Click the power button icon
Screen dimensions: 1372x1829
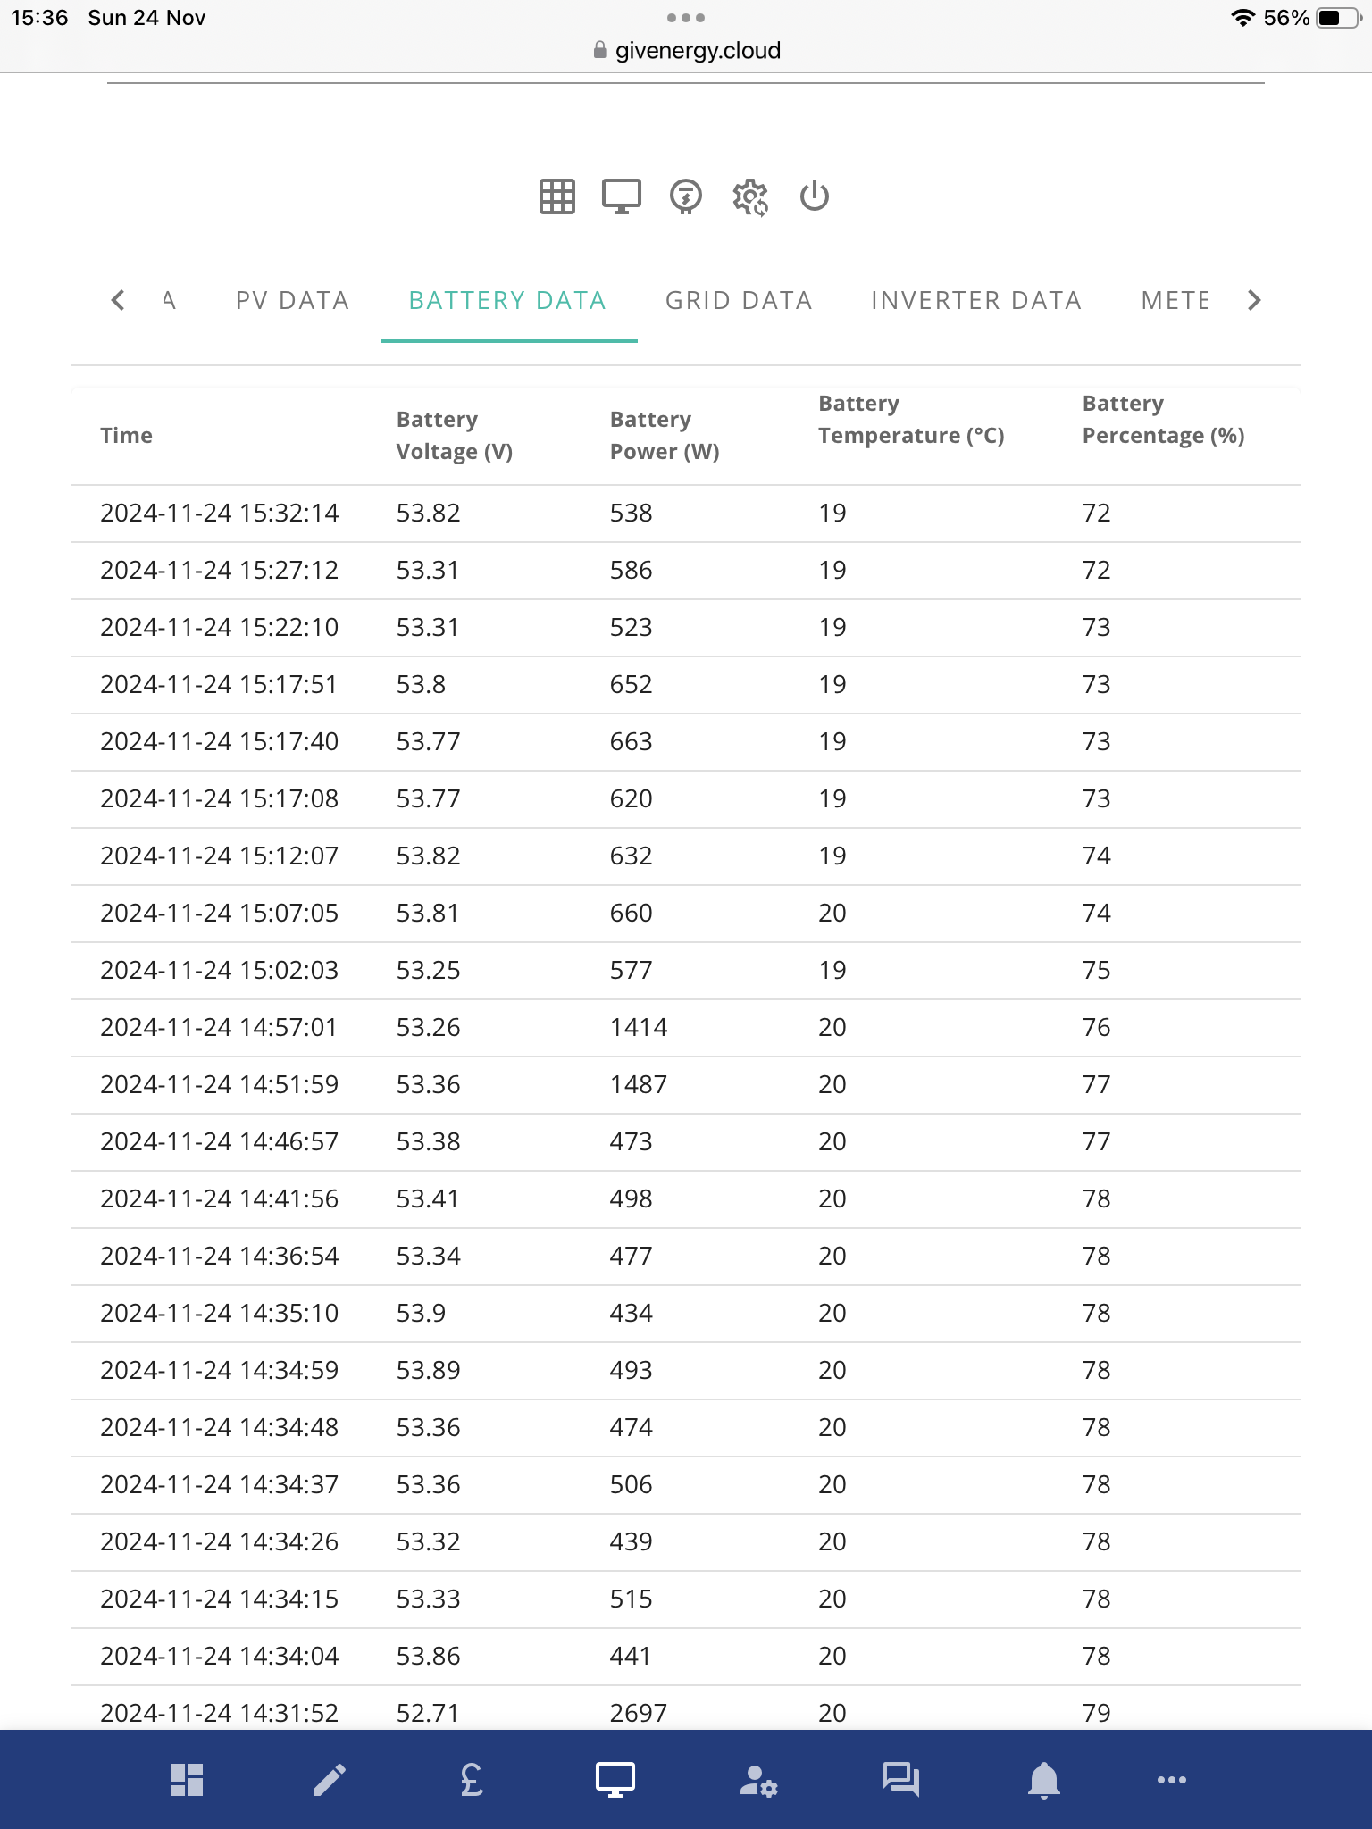(815, 196)
